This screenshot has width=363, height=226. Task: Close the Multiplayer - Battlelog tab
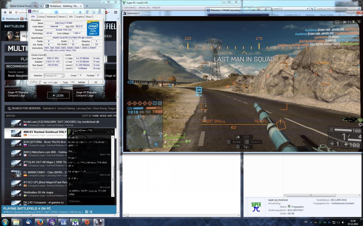[81, 6]
